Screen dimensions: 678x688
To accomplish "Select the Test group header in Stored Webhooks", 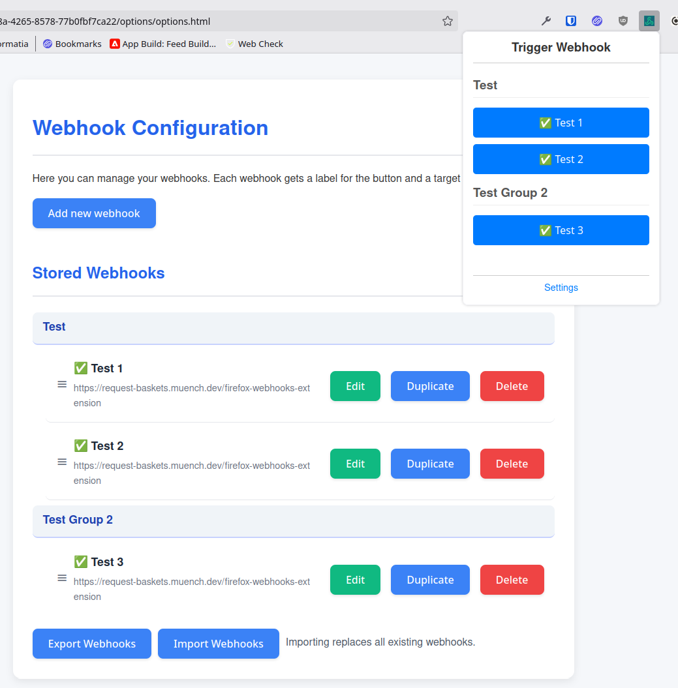I will (294, 328).
